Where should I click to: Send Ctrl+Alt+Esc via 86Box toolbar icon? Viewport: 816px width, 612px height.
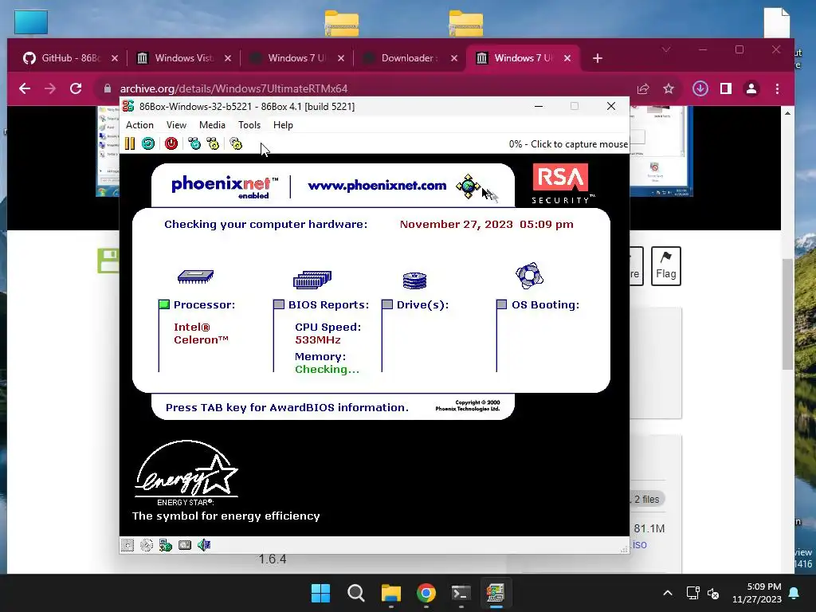pos(213,143)
